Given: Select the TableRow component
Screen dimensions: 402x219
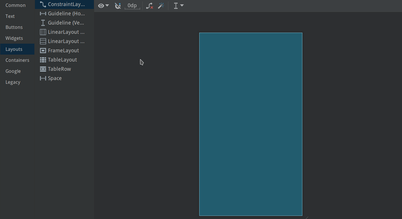Looking at the screenshot, I should tap(59, 69).
